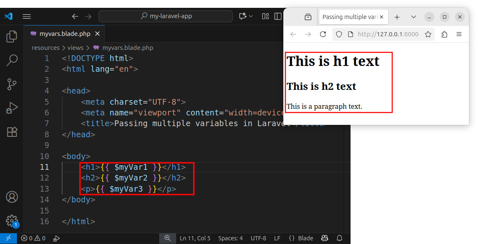This screenshot has width=478, height=244.
Task: Bookmark this page with the star icon
Action: pos(428,34)
